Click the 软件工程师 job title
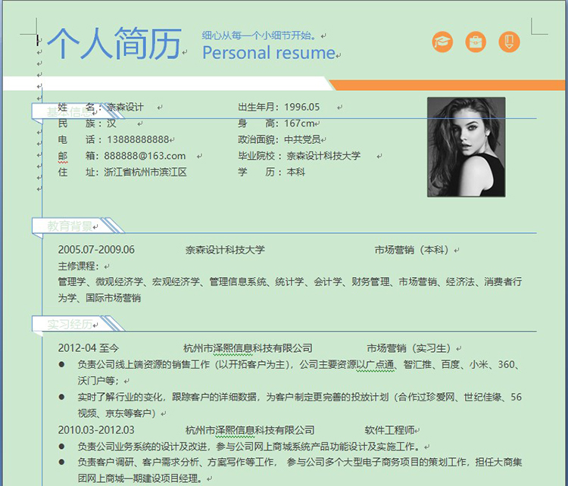This screenshot has width=568, height=486. click(x=390, y=430)
